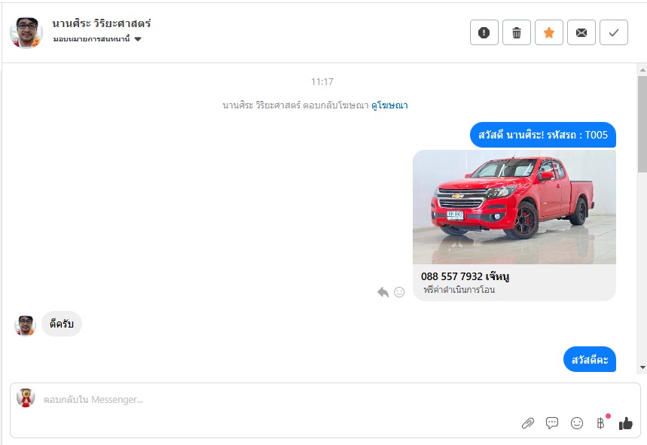Reply to the ad message using arrow icon
647x445 pixels.
pyautogui.click(x=383, y=292)
